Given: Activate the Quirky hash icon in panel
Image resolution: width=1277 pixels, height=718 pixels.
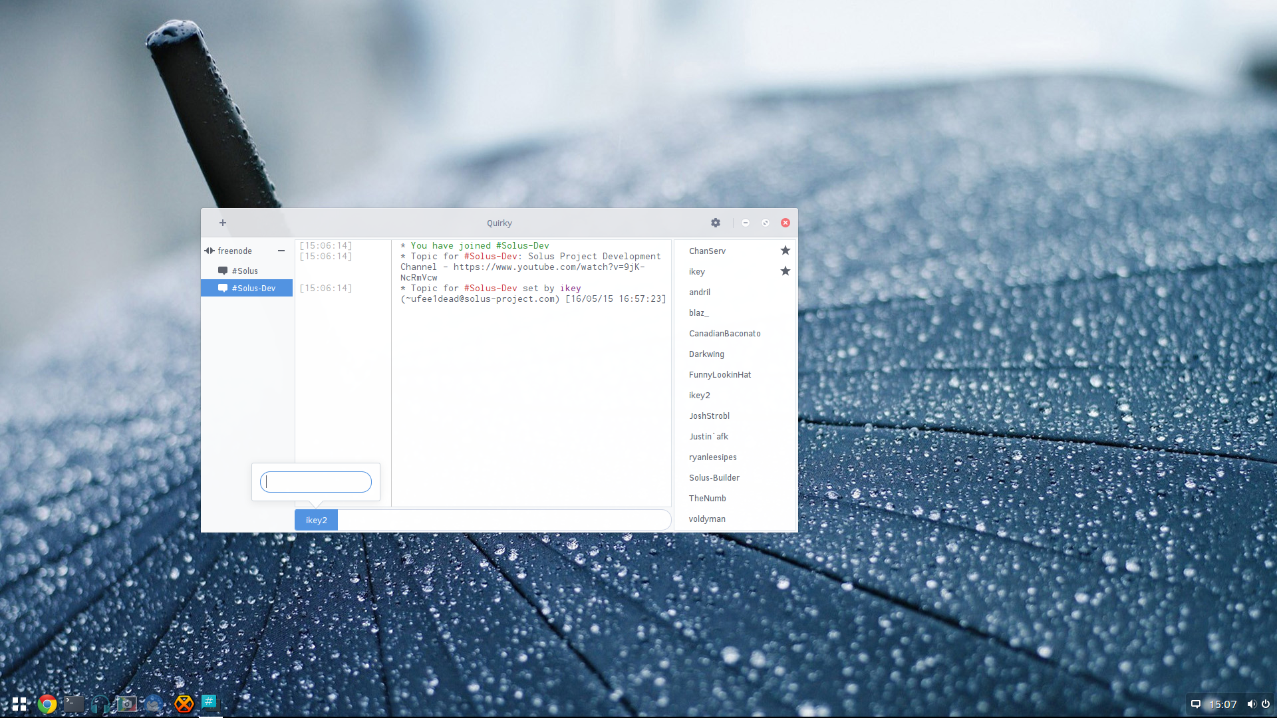Looking at the screenshot, I should coord(210,702).
